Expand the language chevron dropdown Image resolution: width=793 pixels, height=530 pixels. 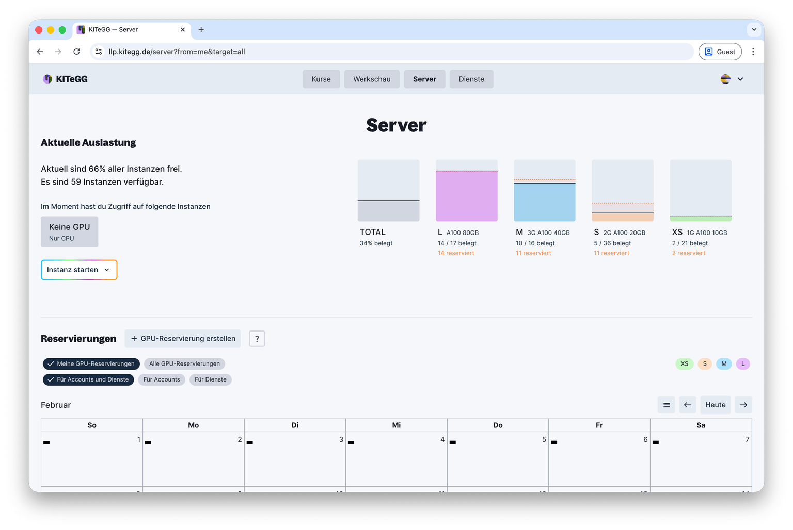point(740,79)
